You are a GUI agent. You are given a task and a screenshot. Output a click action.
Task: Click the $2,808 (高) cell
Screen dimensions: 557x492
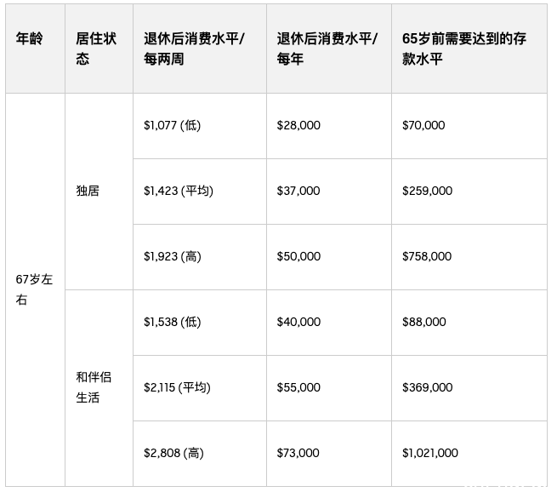(x=200, y=454)
